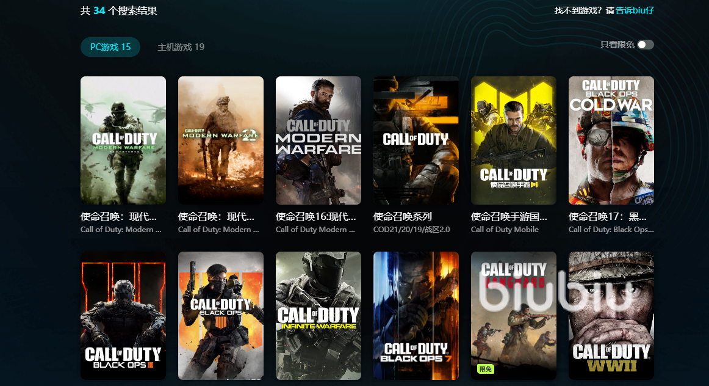Open Modern Warfare Remastered cover with helicopters
The width and height of the screenshot is (709, 386).
click(123, 140)
